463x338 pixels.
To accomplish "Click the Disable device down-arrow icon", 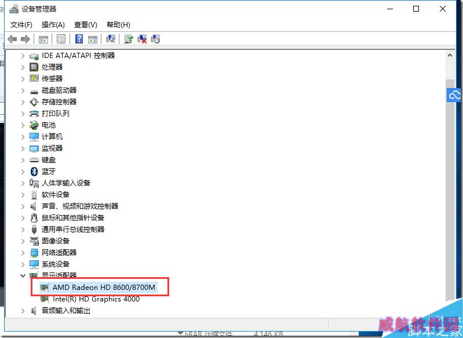I will click(x=155, y=39).
